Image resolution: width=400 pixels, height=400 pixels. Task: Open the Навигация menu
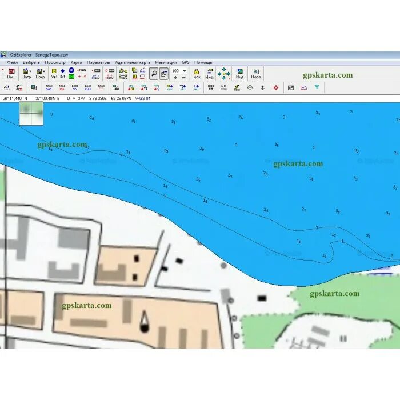[166, 62]
